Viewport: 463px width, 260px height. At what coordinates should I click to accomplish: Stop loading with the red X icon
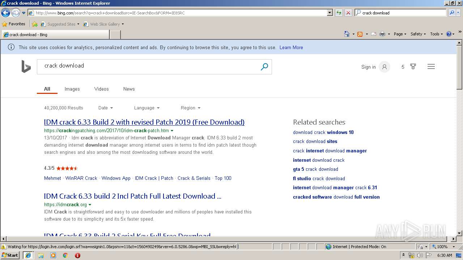[x=348, y=13]
